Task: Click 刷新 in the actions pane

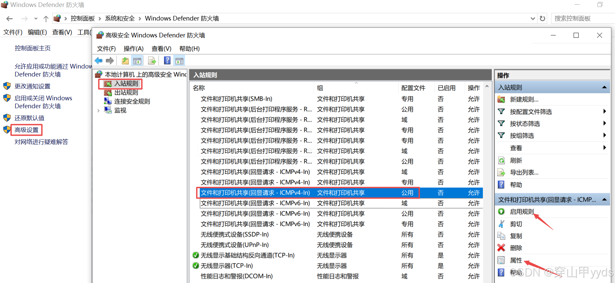Action: click(x=516, y=161)
